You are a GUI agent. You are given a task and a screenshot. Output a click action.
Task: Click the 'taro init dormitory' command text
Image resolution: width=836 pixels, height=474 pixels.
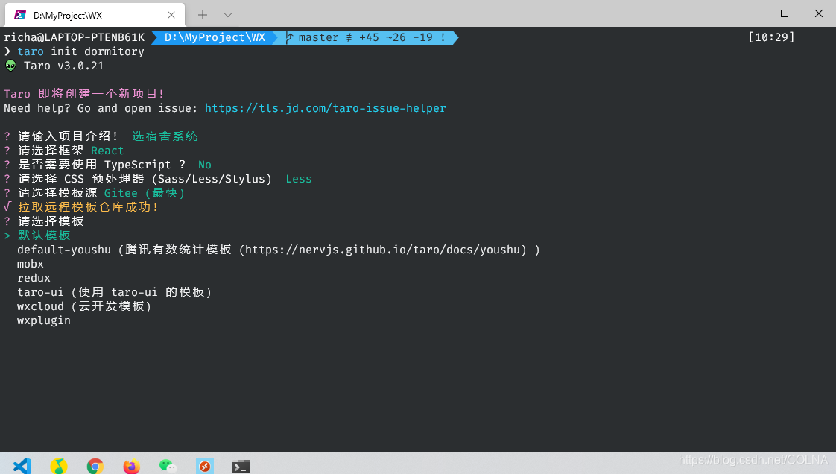click(x=80, y=51)
